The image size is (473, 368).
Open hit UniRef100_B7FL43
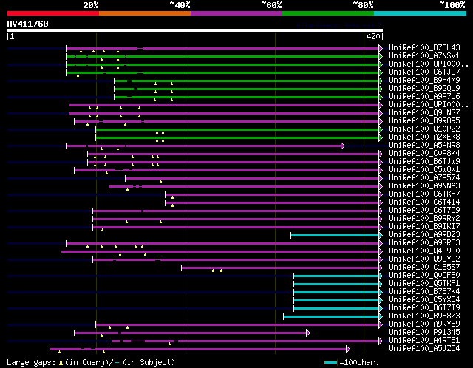(424, 47)
